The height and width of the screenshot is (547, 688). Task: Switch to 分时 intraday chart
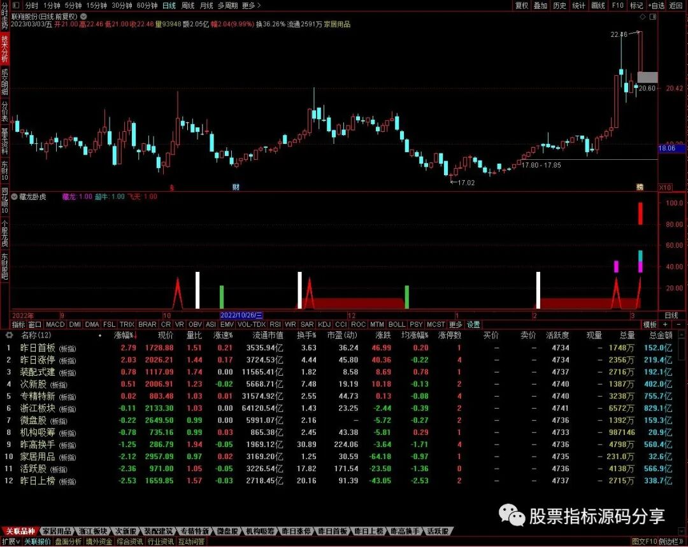tap(32, 6)
